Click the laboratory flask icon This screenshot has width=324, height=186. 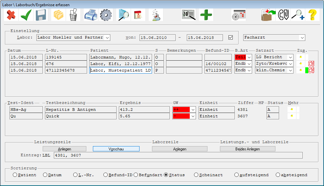[x=156, y=15]
